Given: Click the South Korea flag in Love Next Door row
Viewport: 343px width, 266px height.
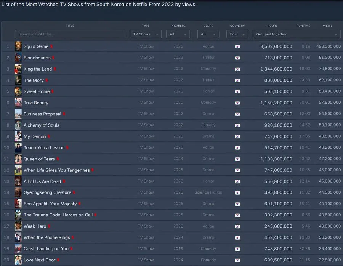Looking at the screenshot, I should click(x=237, y=260).
